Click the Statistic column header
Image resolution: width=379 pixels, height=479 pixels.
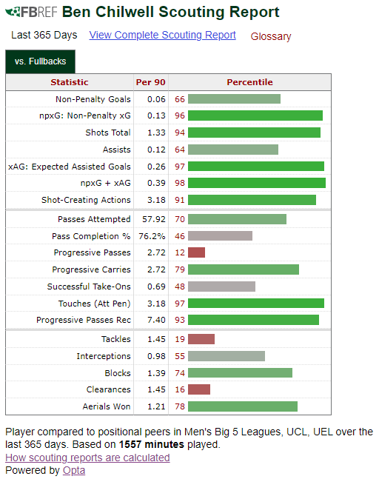pyautogui.click(x=70, y=82)
